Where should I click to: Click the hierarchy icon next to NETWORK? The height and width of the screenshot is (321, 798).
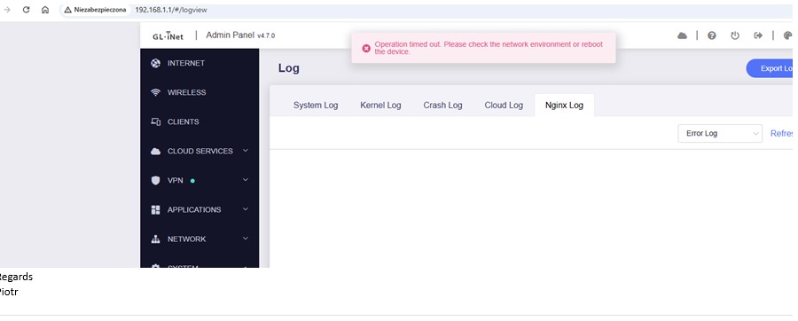pos(156,239)
